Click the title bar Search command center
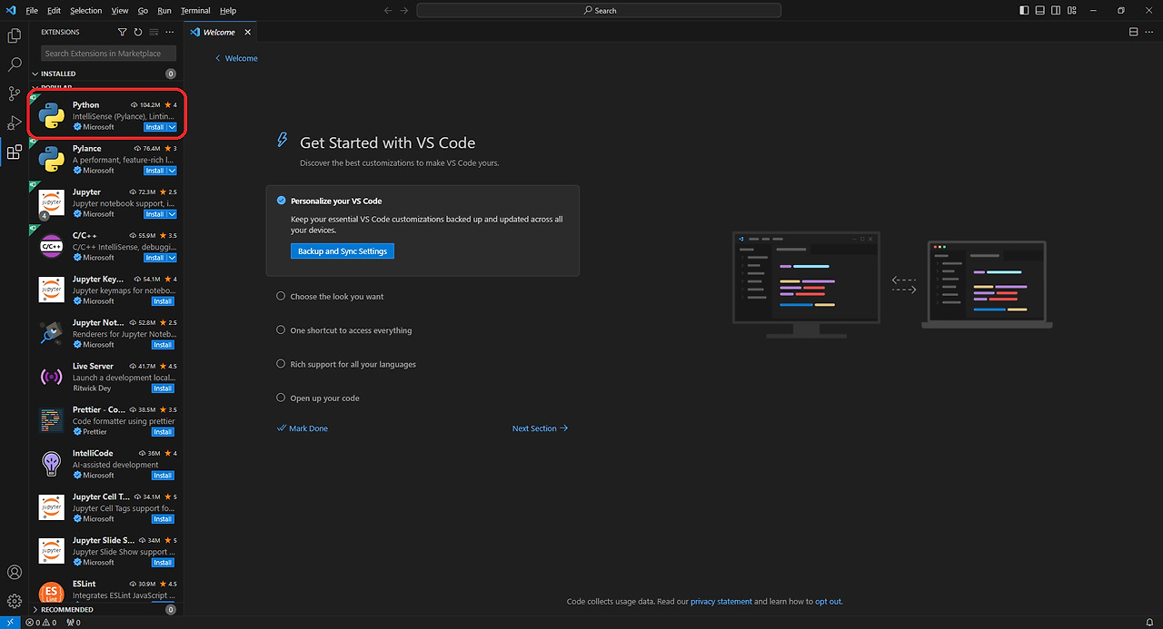The image size is (1163, 629). click(599, 10)
